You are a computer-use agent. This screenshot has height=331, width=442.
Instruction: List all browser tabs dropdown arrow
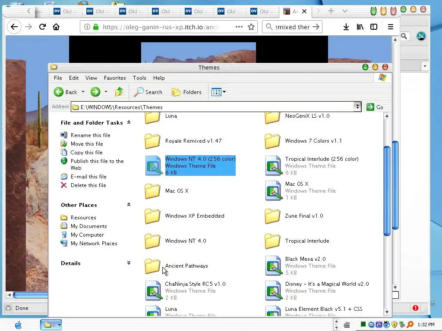coord(344,11)
